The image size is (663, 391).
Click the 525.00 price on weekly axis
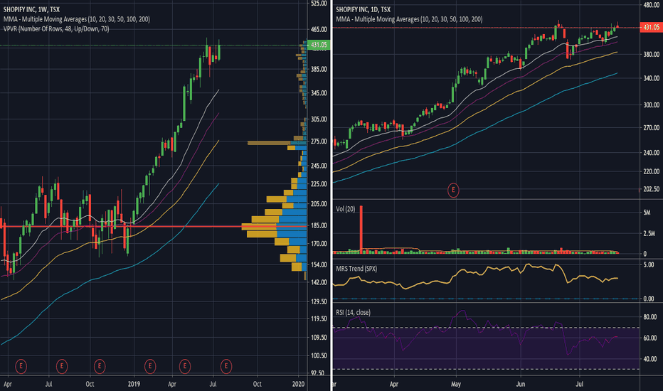[x=319, y=4]
